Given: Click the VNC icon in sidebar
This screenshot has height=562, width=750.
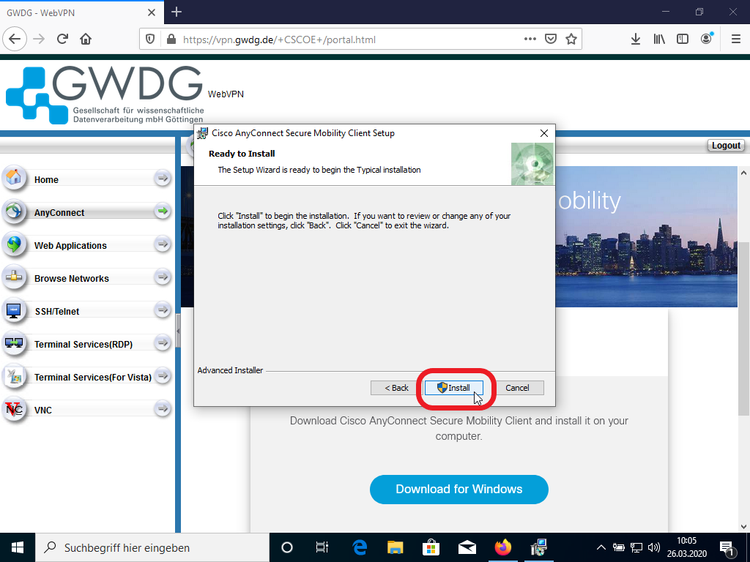Looking at the screenshot, I should [14, 409].
